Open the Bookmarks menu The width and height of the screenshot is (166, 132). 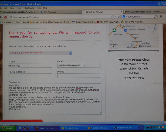click(x=29, y=8)
